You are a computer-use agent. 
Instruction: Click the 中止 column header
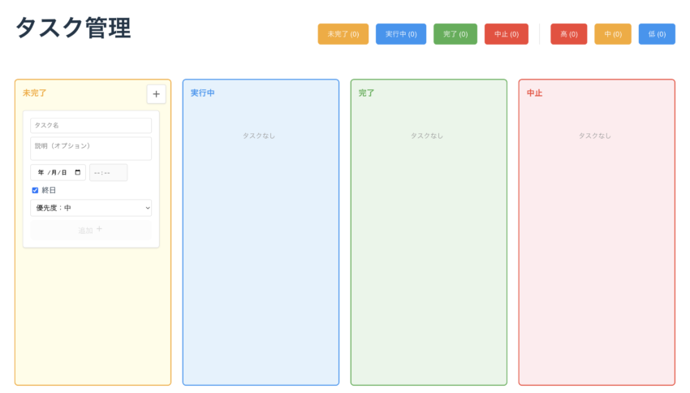(x=534, y=93)
